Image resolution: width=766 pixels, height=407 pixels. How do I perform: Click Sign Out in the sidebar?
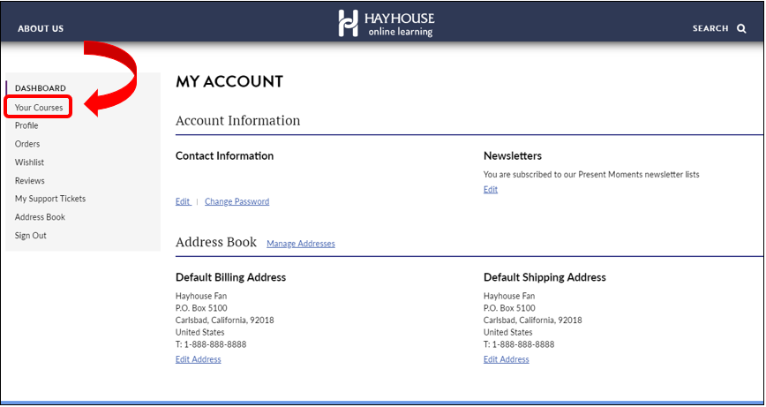pyautogui.click(x=31, y=236)
